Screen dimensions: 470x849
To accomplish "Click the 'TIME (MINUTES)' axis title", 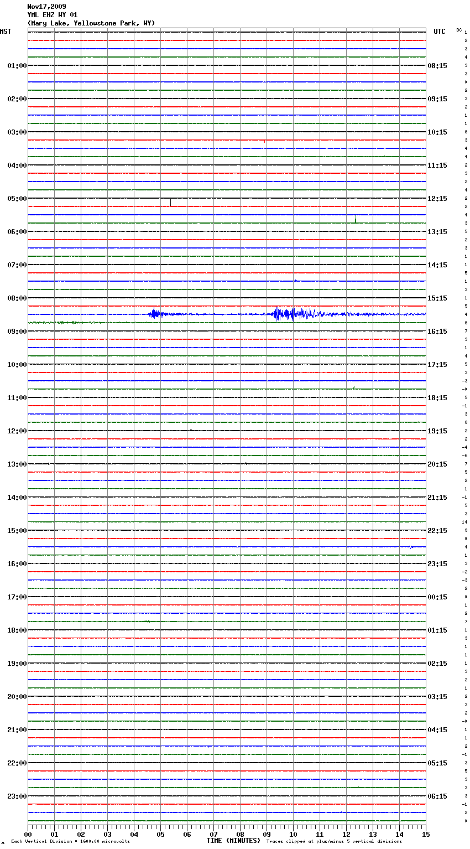I will (x=233, y=841).
